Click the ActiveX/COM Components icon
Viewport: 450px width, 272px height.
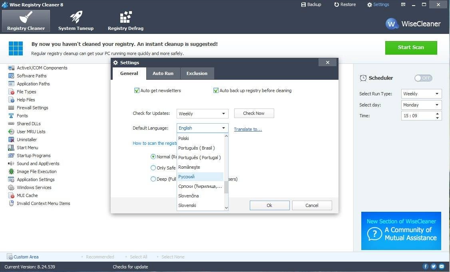[x=11, y=68]
